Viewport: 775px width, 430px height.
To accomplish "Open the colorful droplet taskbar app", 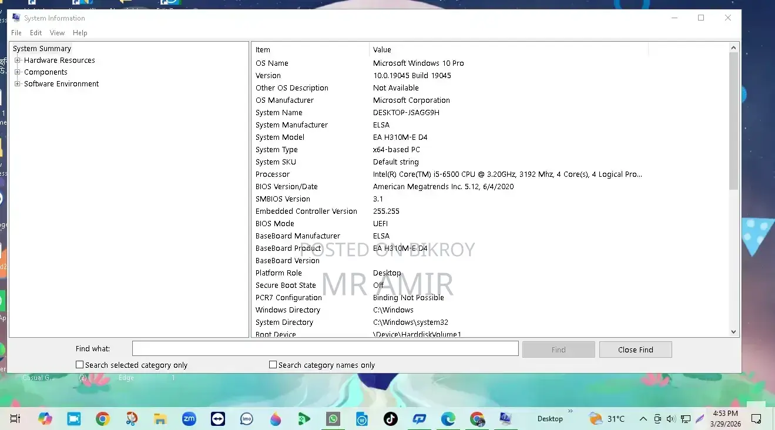I will pyautogui.click(x=276, y=419).
